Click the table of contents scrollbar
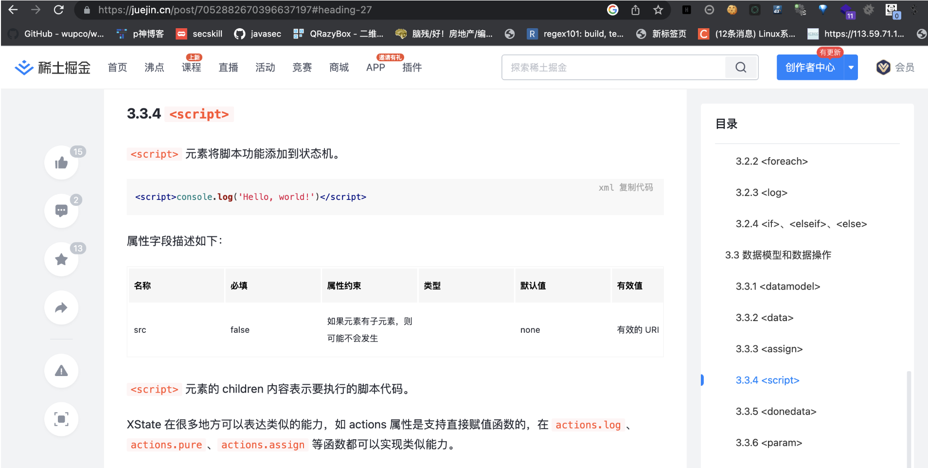Screen dimensions: 928x468 tap(909, 419)
